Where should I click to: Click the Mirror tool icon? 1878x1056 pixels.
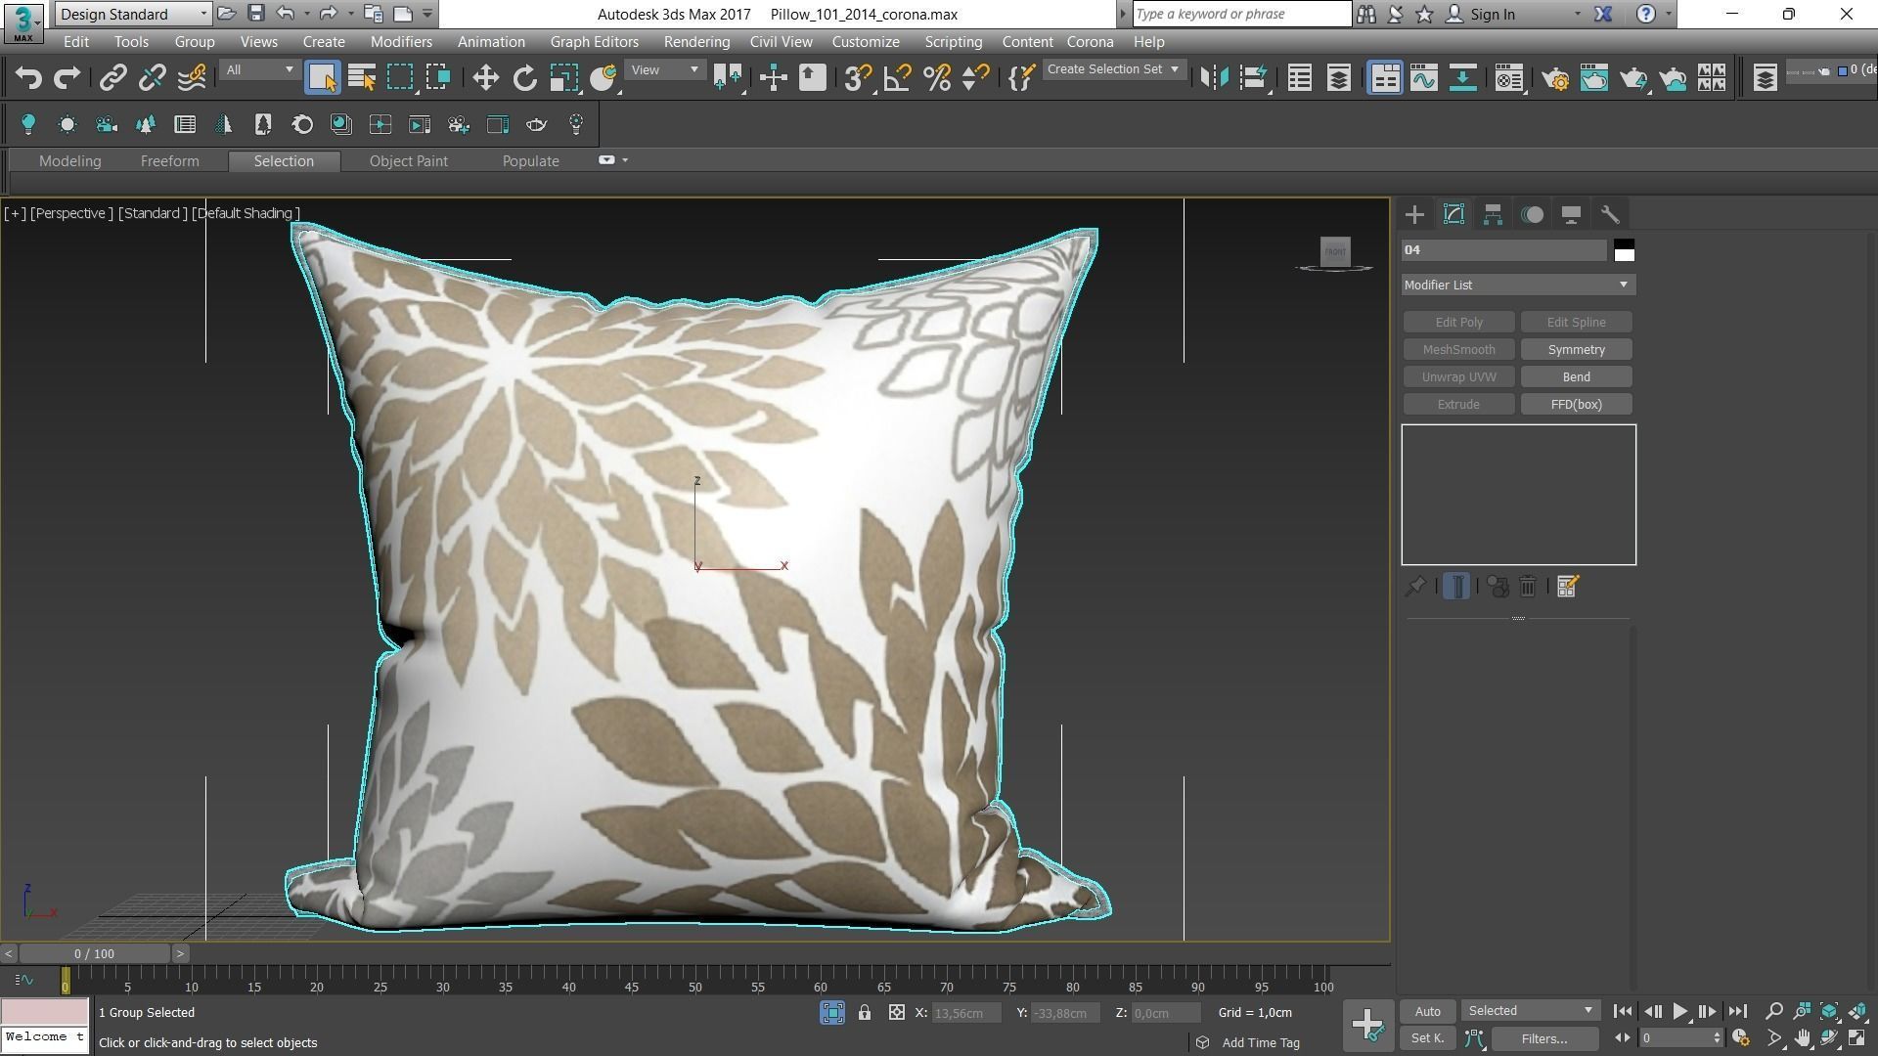1214,78
